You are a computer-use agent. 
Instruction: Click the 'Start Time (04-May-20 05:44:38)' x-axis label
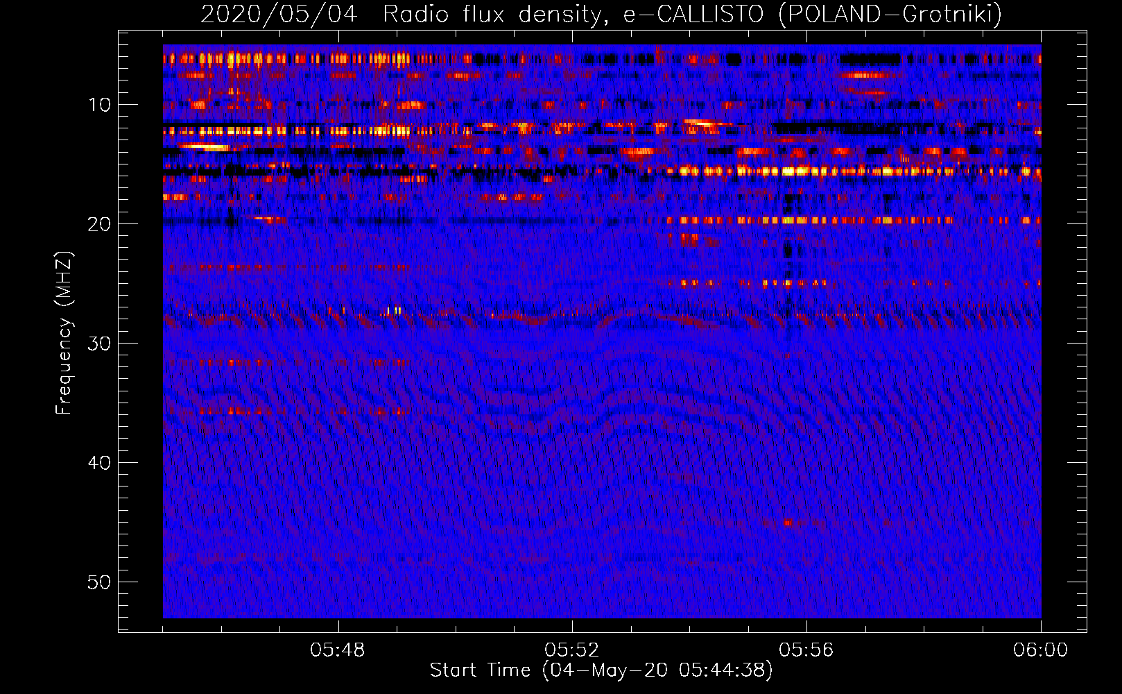coord(601,670)
